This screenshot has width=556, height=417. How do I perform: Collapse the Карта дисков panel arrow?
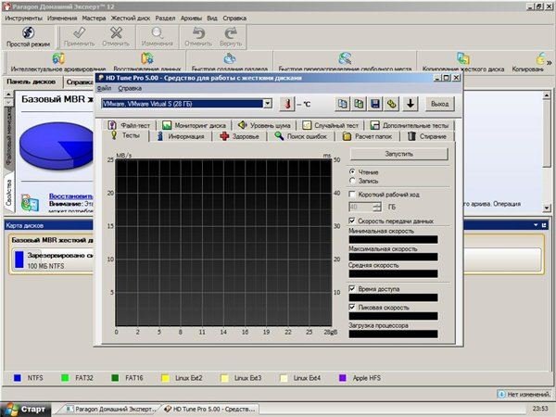point(536,225)
